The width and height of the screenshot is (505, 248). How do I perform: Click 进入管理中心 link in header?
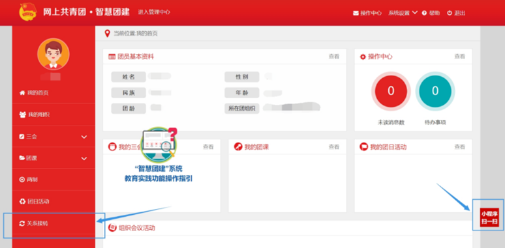[154, 12]
